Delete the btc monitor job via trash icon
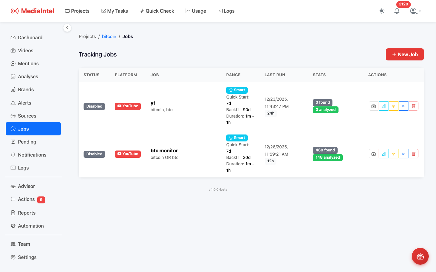This screenshot has width=436, height=272. click(413, 154)
